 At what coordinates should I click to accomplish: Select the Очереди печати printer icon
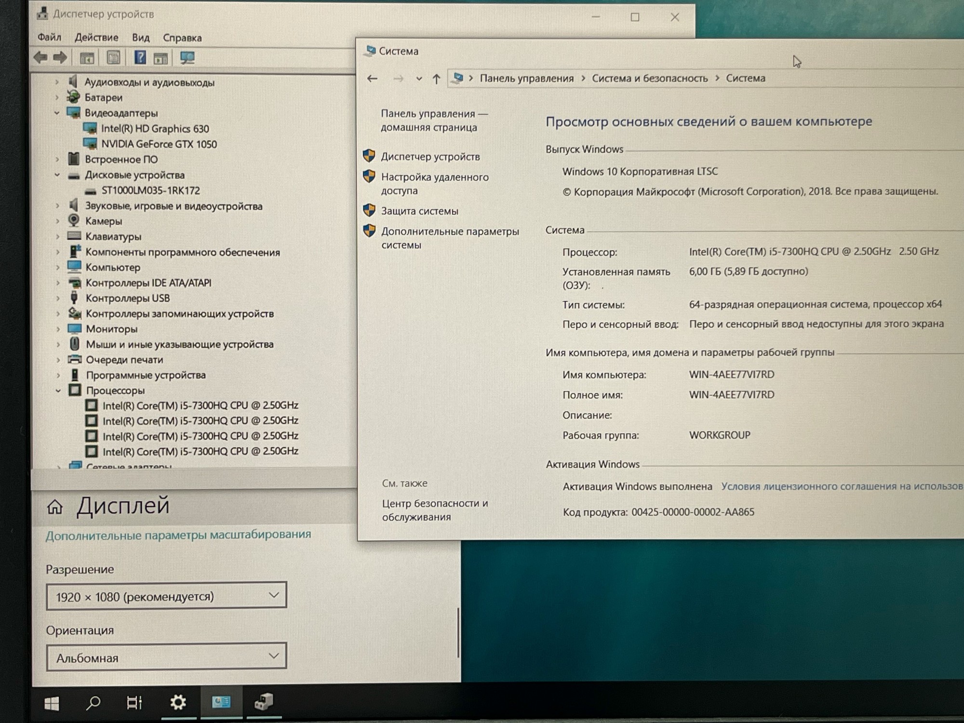pyautogui.click(x=75, y=360)
